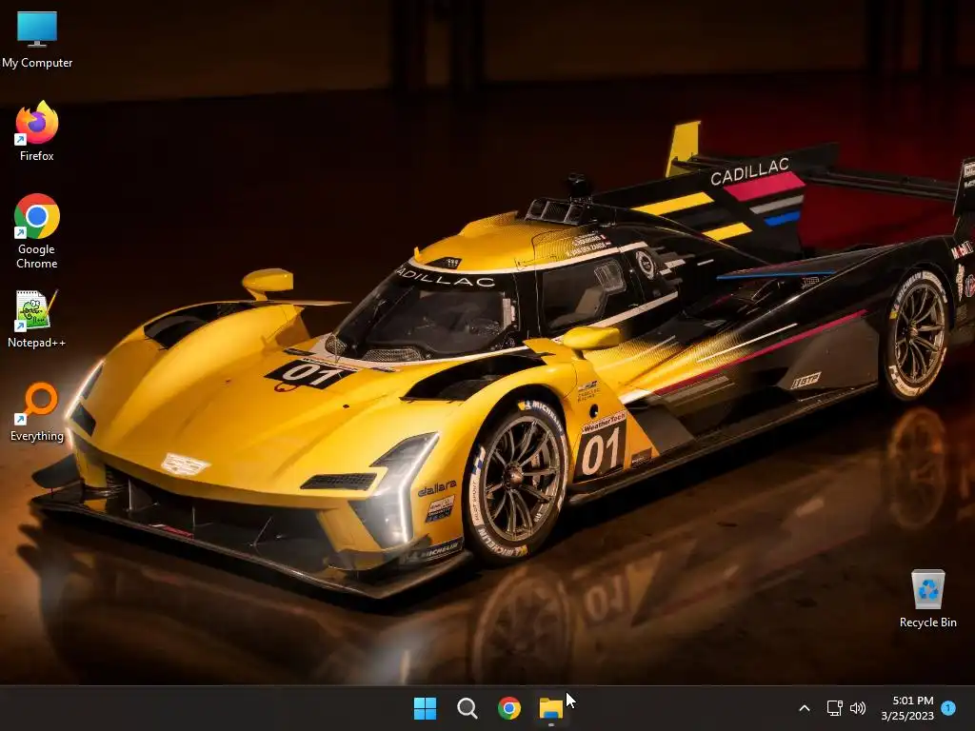Open the Windows Start menu
This screenshot has width=975, height=731.
pyautogui.click(x=426, y=708)
